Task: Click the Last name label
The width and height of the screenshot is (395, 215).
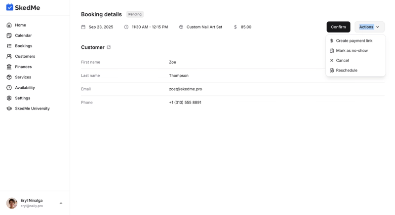Action: tap(90, 75)
